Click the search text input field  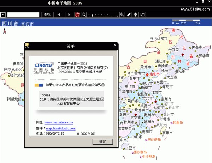[23, 14]
